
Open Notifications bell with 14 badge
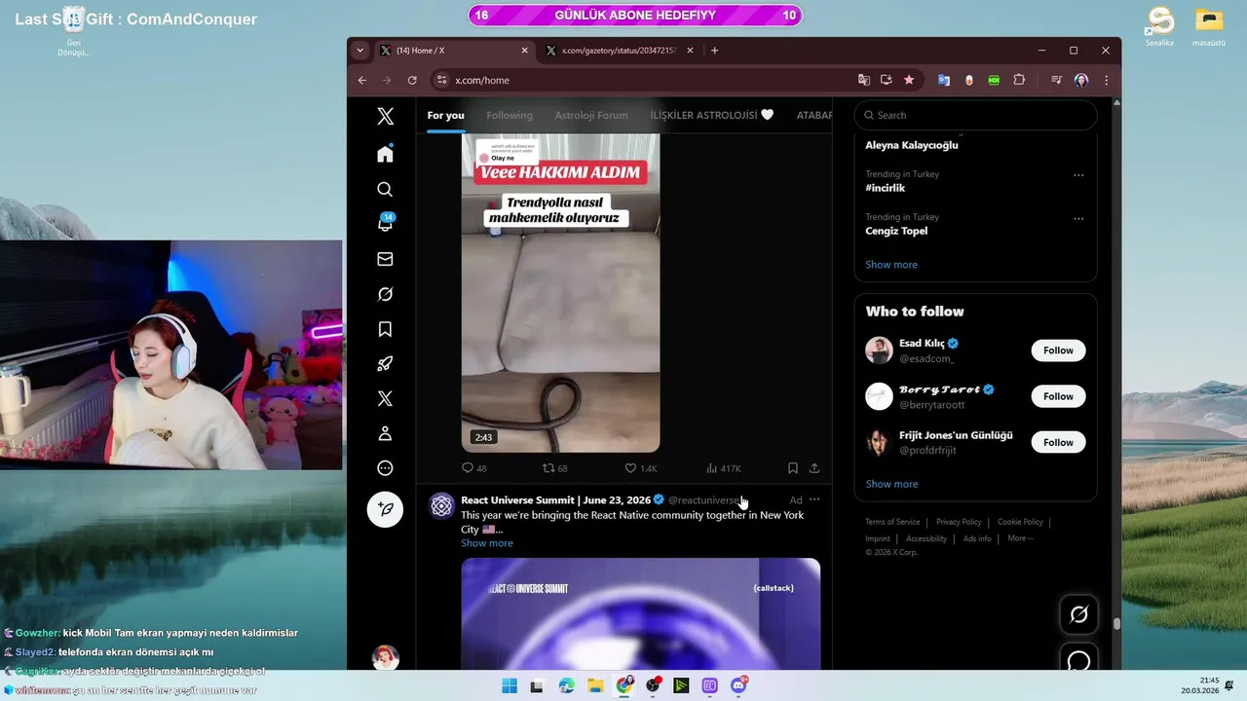(385, 223)
